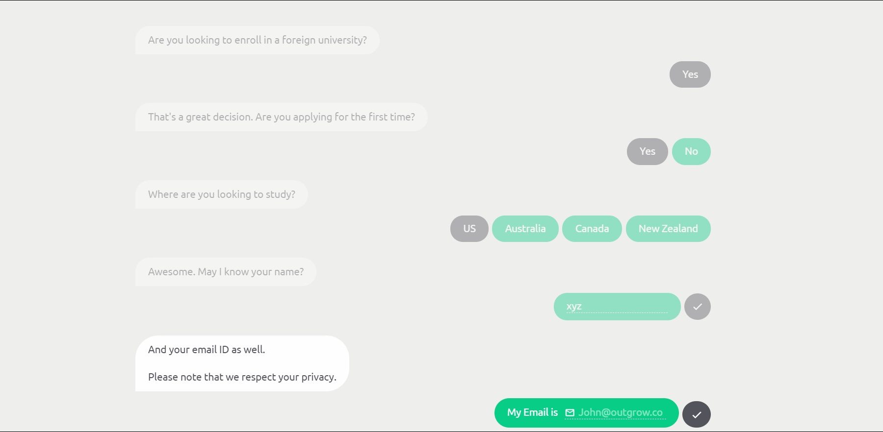Click the green email entry pill
The image size is (883, 432).
pos(587,413)
